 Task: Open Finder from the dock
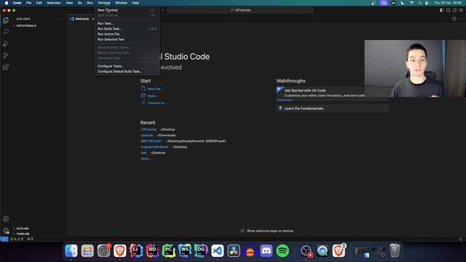[71, 251]
